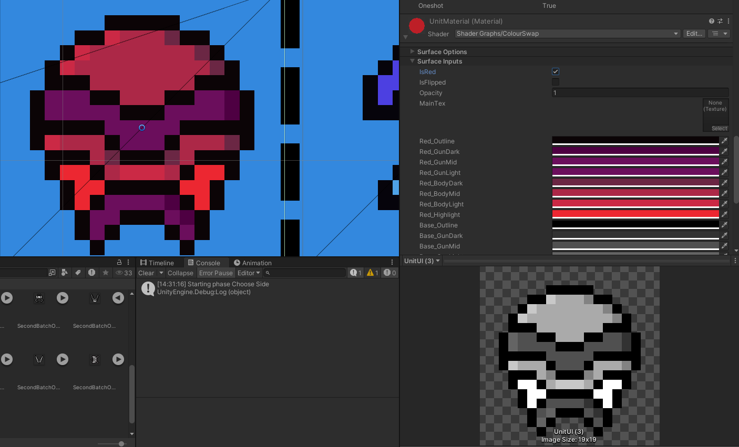Click the favorites star icon
This screenshot has height=447, width=739.
[x=106, y=273]
